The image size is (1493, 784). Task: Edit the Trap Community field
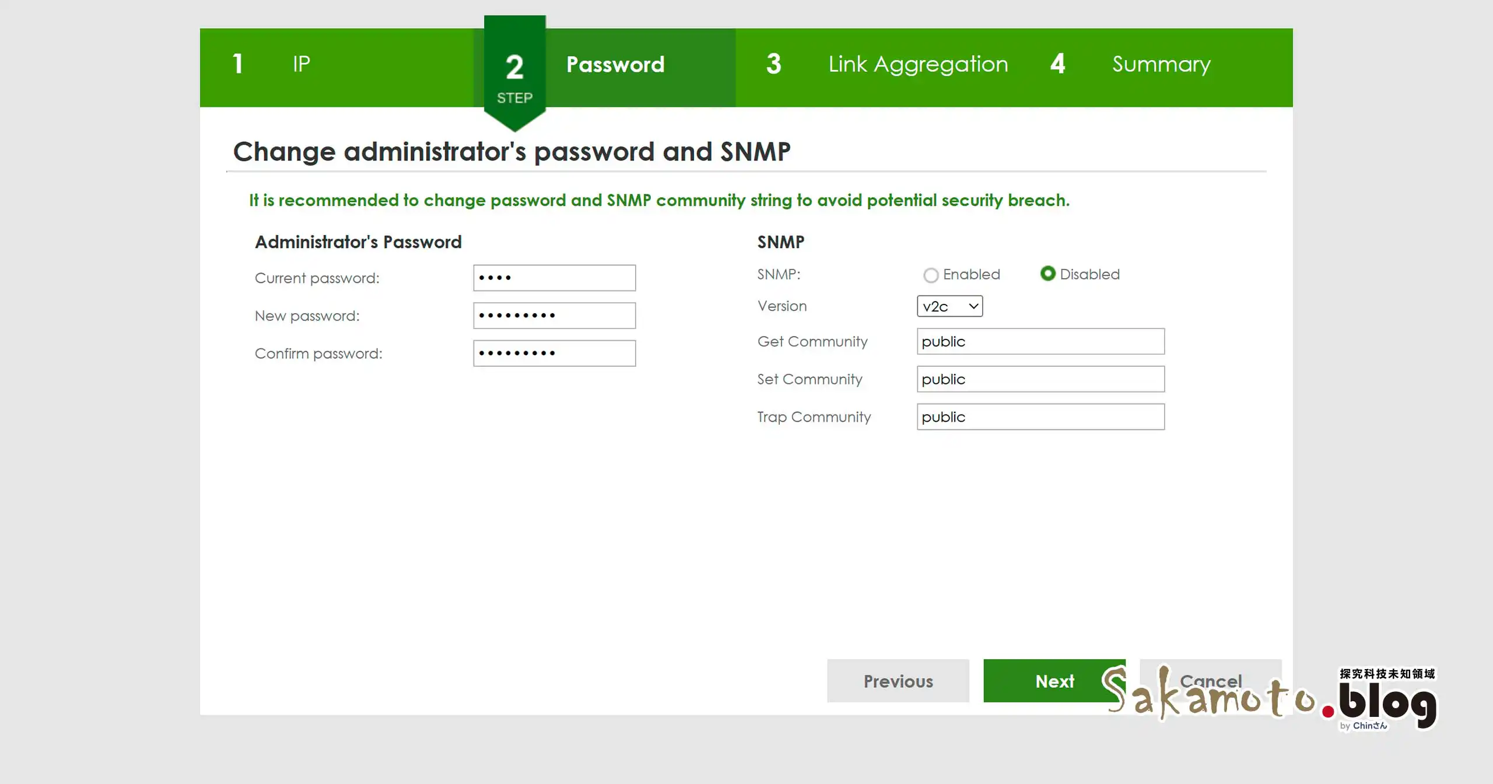(1040, 417)
